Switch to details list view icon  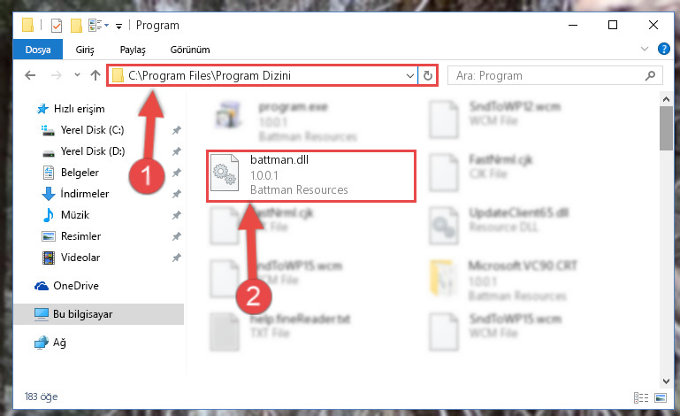(641, 397)
